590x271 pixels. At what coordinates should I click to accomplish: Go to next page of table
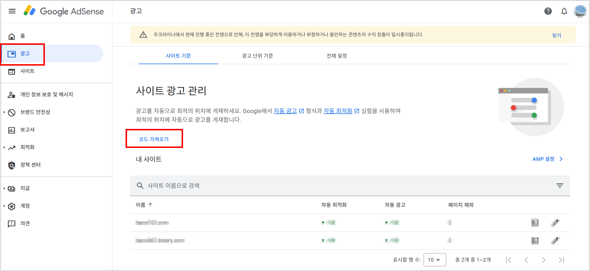click(544, 260)
